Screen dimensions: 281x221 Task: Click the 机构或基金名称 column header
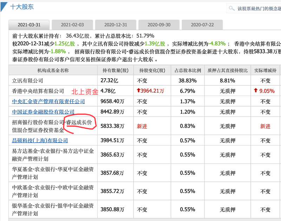point(53,70)
